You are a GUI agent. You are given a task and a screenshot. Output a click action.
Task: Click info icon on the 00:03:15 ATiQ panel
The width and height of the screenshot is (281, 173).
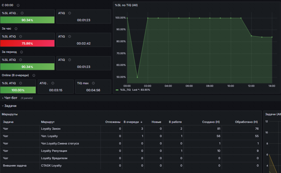coord(53,83)
